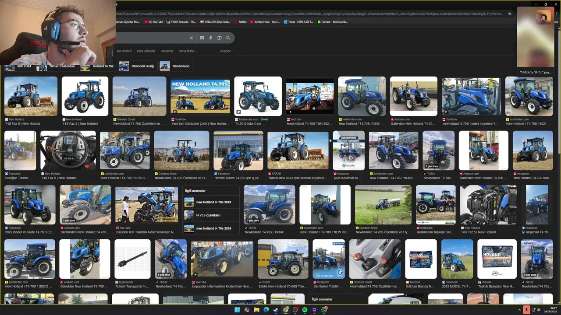Image resolution: width=561 pixels, height=315 pixels.
Task: Open Yer siteleri filter tab
Action: pos(124,51)
